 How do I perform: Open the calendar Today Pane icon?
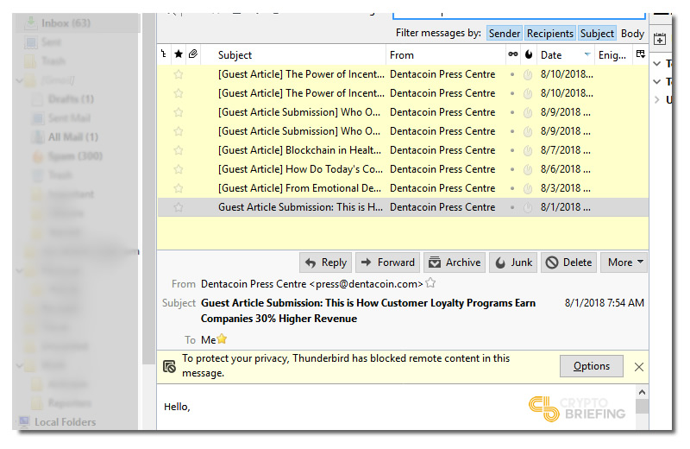pos(659,39)
